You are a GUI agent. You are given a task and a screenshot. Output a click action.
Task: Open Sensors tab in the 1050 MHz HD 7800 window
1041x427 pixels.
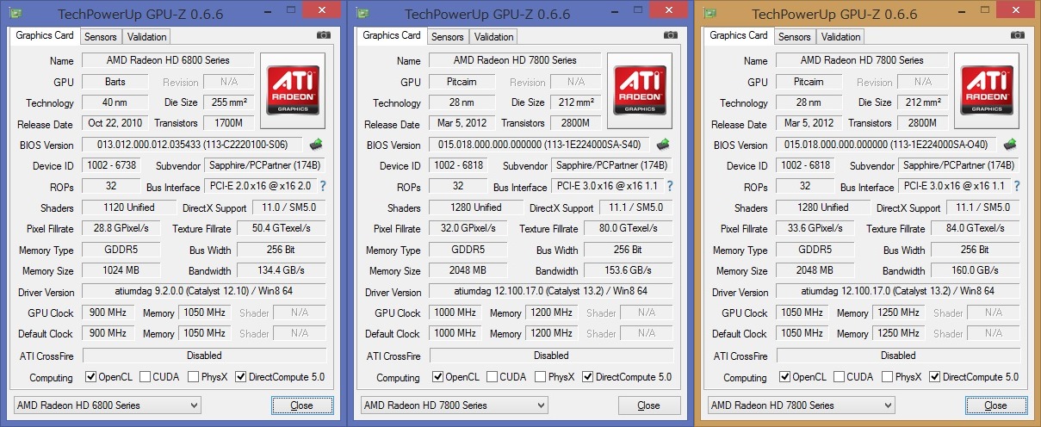(795, 37)
